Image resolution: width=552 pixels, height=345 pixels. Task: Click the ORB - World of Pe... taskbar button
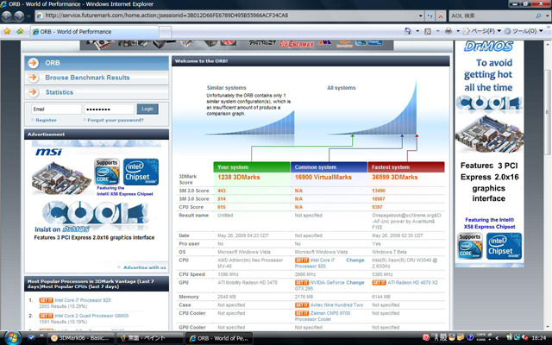tap(218, 338)
